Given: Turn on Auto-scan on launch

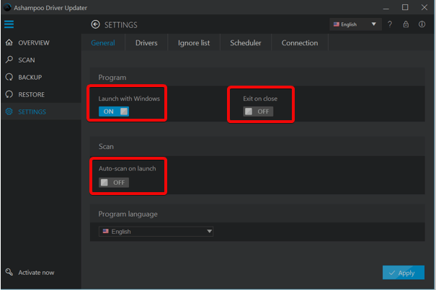Looking at the screenshot, I should pos(114,183).
